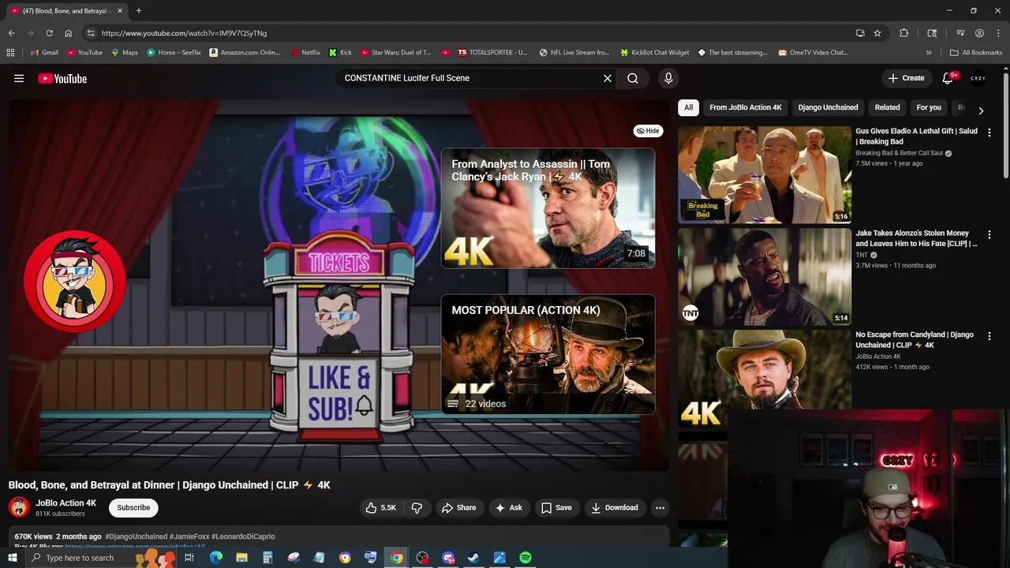Subscribe to JoBlo Action 4K
The width and height of the screenshot is (1010, 568).
click(133, 507)
